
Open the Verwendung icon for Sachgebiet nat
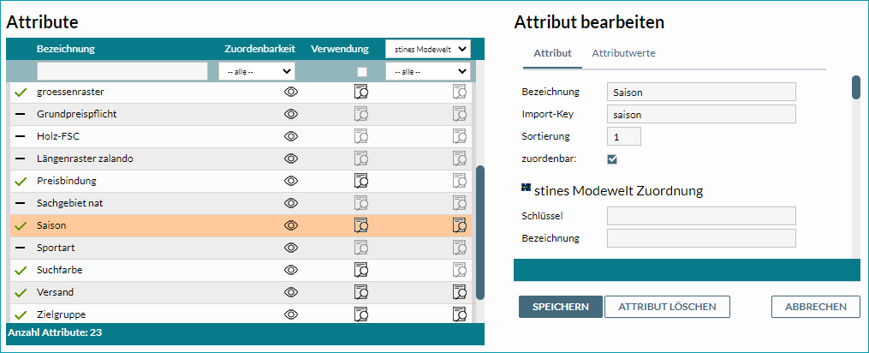click(361, 202)
